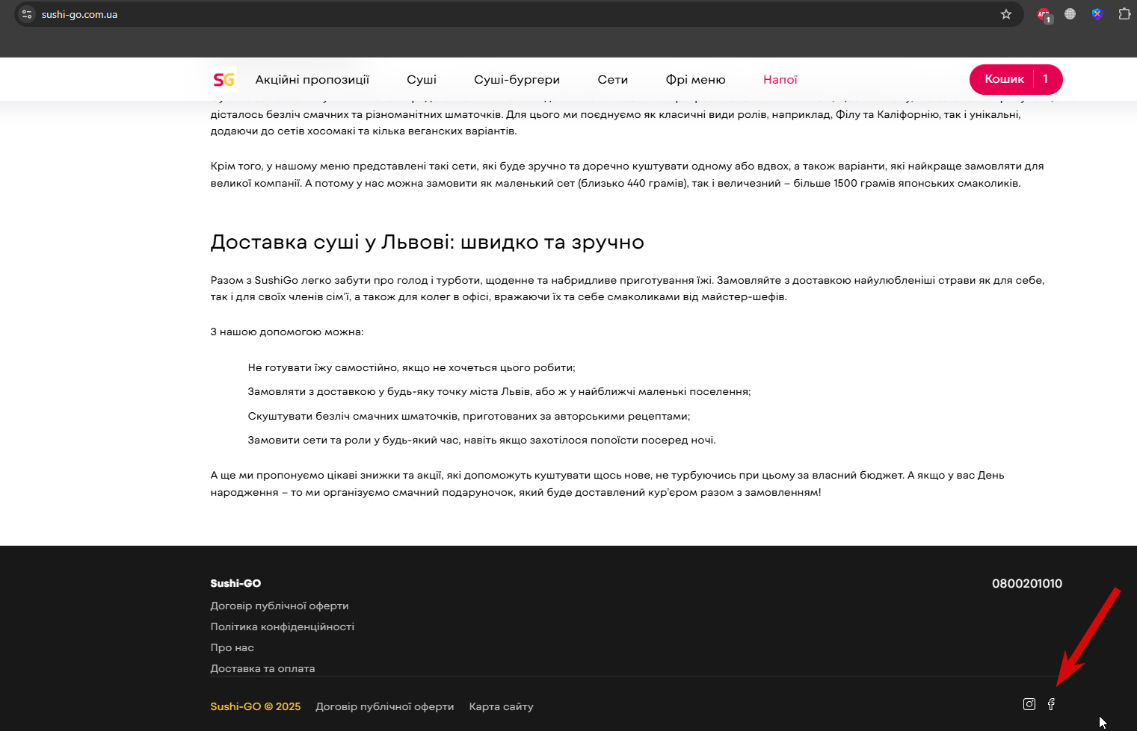Viewport: 1137px width, 731px height.
Task: Open Політика конфіденційності in the footer
Action: (283, 626)
